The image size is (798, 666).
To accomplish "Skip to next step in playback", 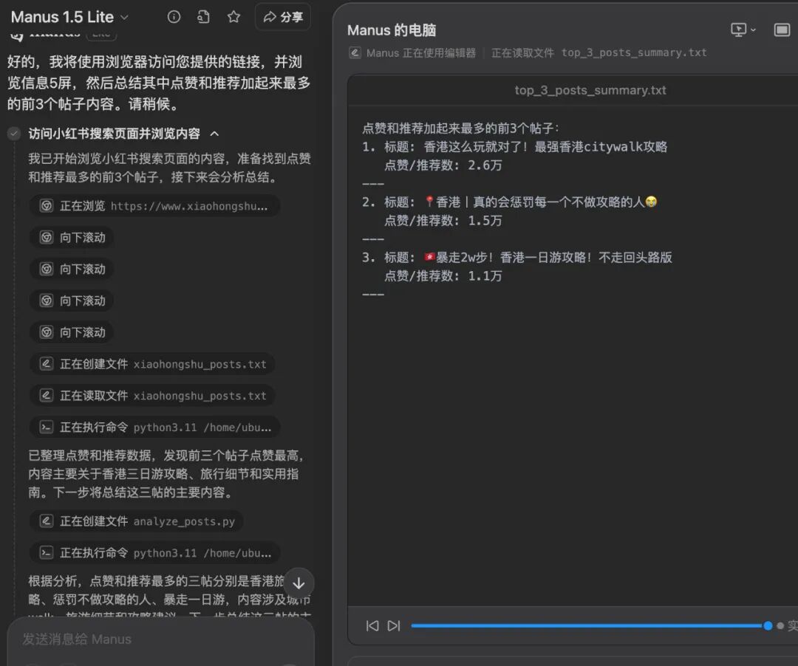I will pyautogui.click(x=394, y=626).
